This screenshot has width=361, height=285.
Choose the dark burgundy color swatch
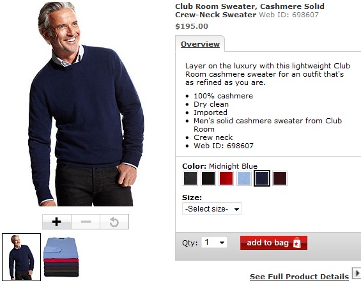[x=280, y=178]
